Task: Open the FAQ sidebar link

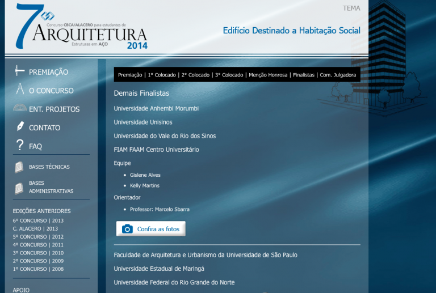Action: point(35,146)
